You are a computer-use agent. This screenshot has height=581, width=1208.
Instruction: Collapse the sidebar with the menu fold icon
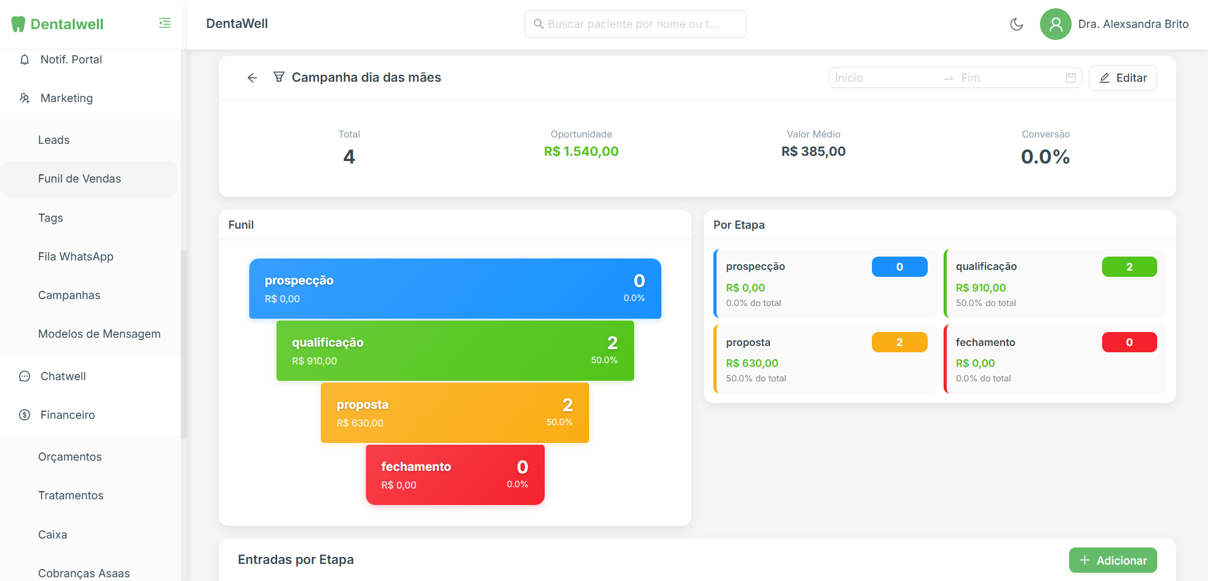(x=165, y=23)
